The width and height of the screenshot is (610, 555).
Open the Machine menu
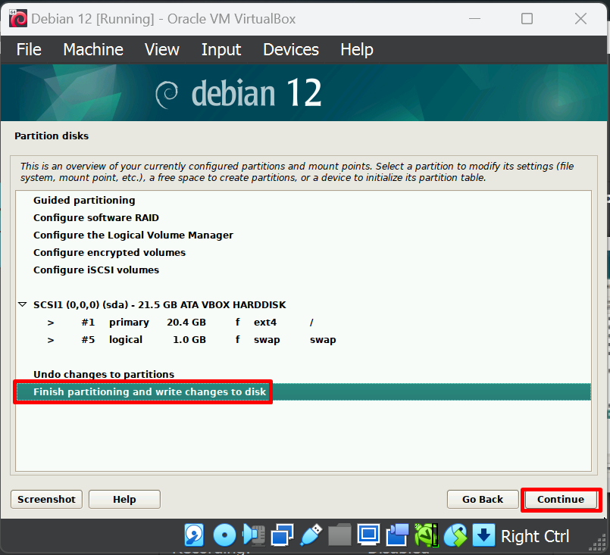(x=93, y=50)
